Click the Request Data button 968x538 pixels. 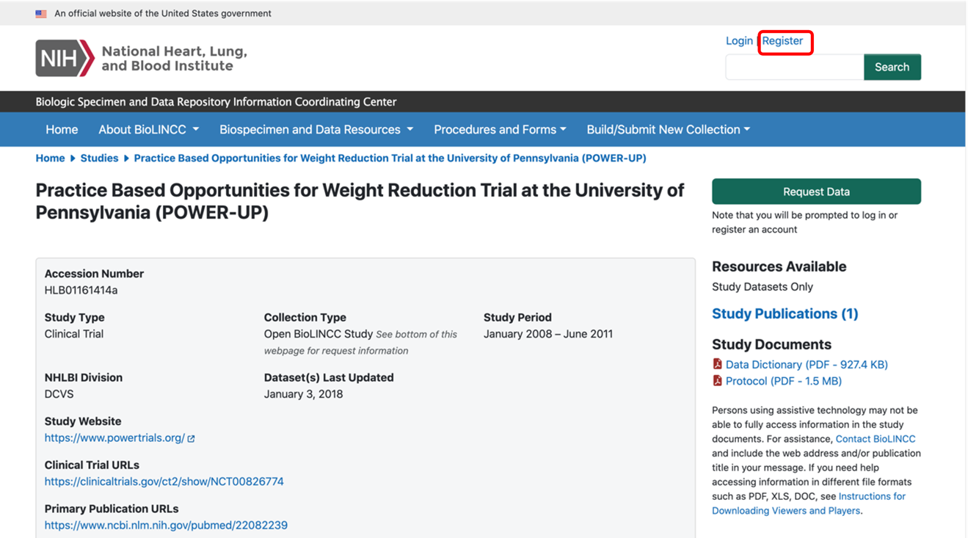coord(816,192)
